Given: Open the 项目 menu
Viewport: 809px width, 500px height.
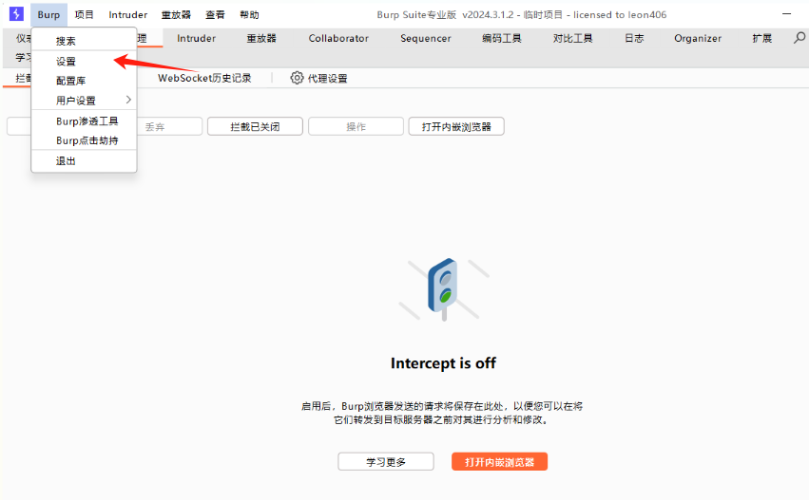Looking at the screenshot, I should coord(84,14).
